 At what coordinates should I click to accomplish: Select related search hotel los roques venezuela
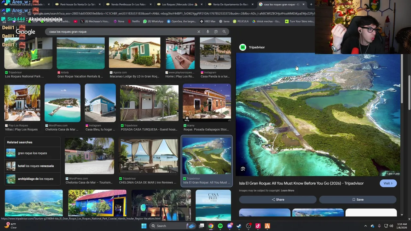(32, 166)
